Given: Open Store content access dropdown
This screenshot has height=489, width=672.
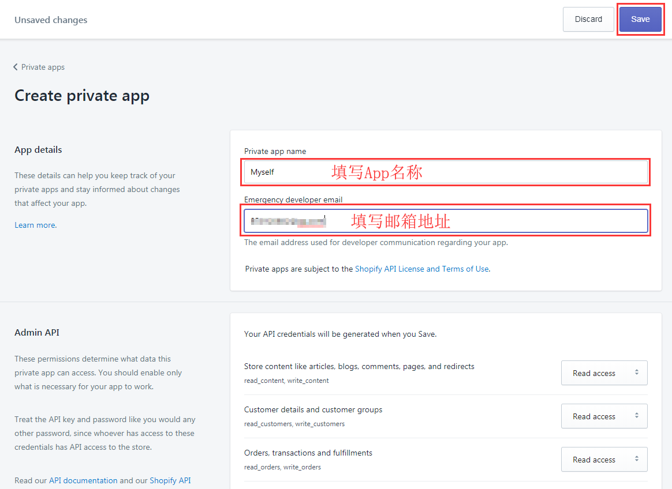Looking at the screenshot, I should point(604,373).
